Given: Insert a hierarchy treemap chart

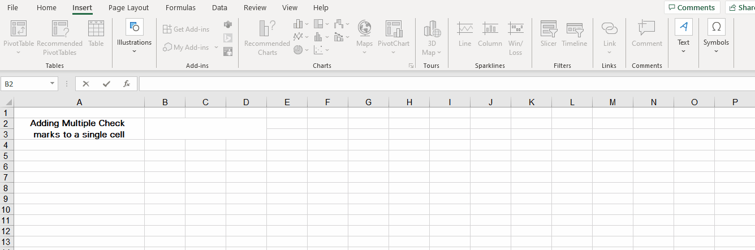Looking at the screenshot, I should [x=318, y=24].
